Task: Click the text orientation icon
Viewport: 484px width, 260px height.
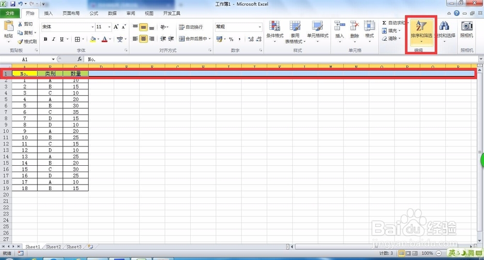Action: point(163,27)
